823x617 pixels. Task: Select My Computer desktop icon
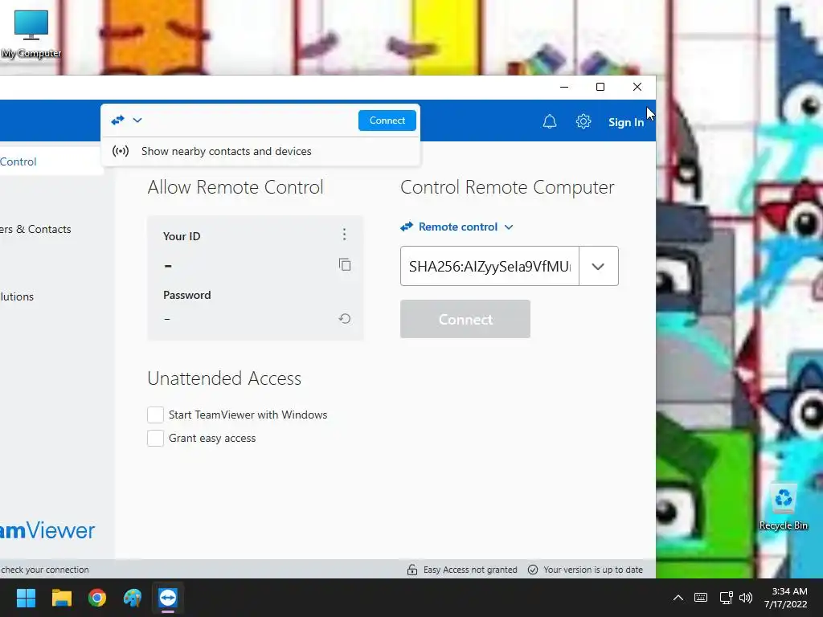(31, 34)
